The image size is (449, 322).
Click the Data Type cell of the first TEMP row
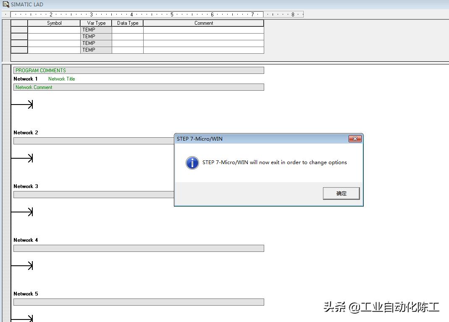[x=127, y=30]
